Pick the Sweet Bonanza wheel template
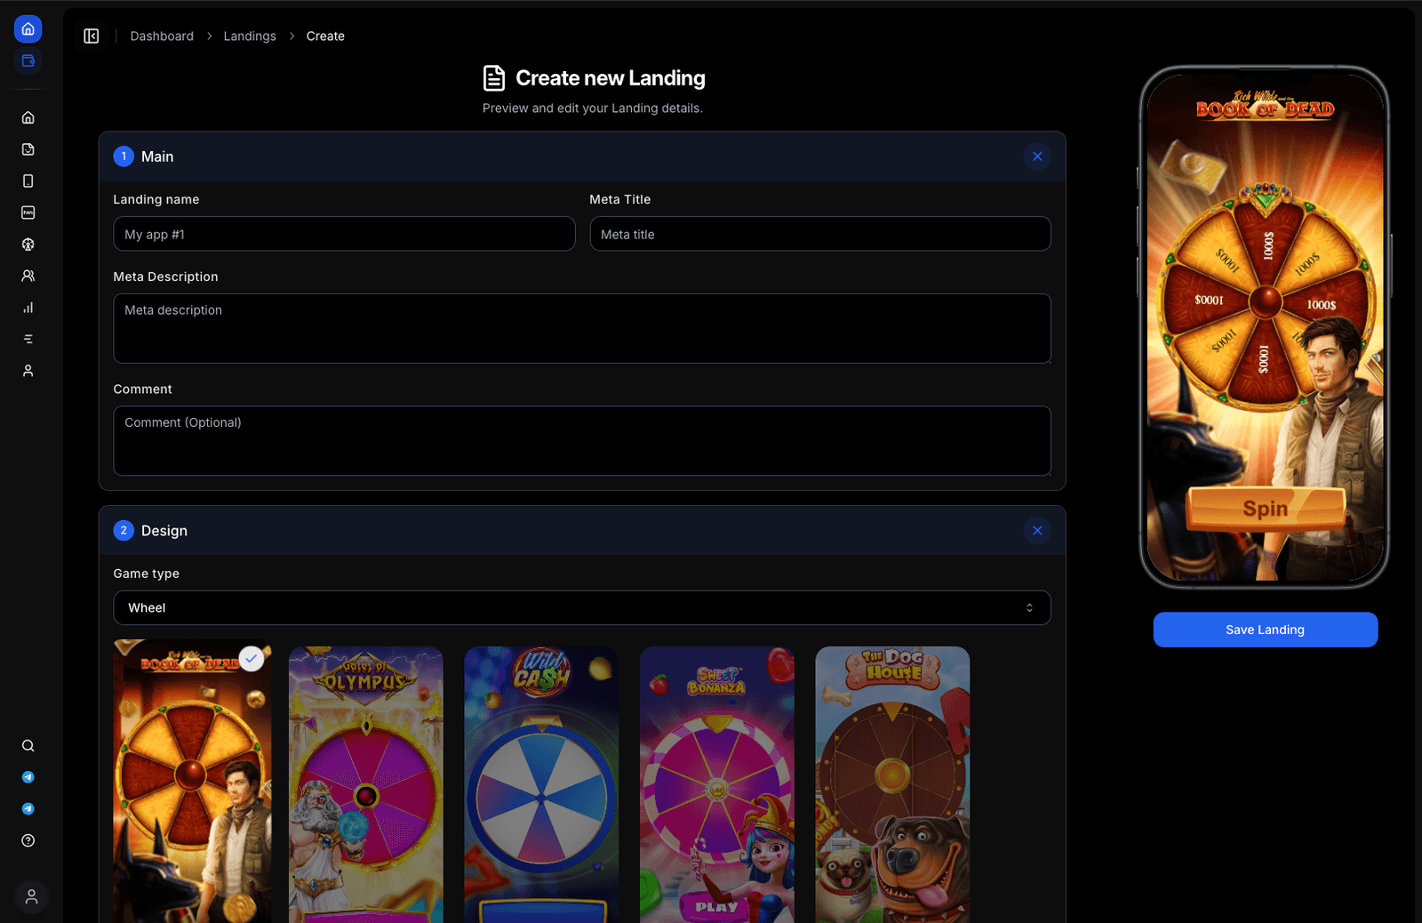 (x=716, y=783)
